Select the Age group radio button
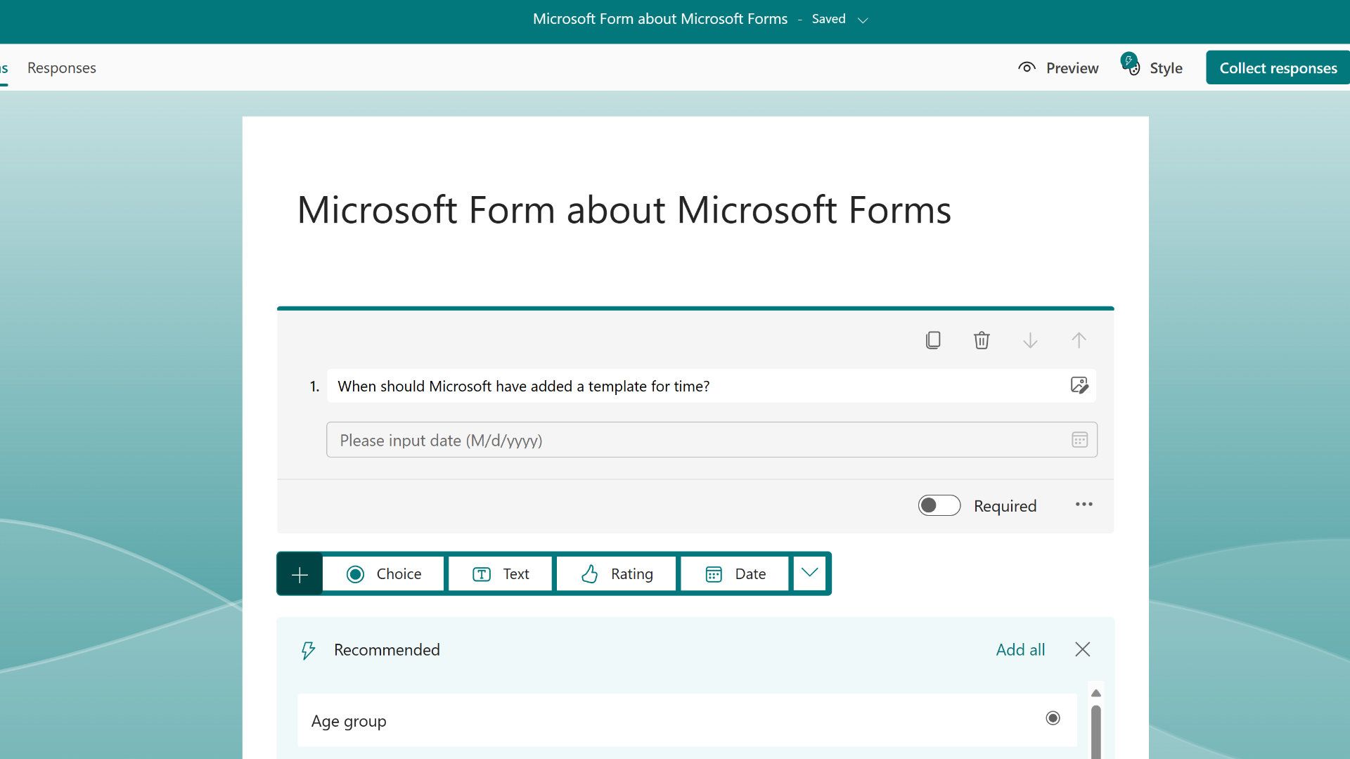1350x759 pixels. 1053,718
